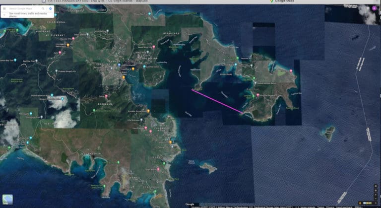The width and height of the screenshot is (381, 208).
Task: Open directions with the blue diamond icon
Action: coord(50,9)
